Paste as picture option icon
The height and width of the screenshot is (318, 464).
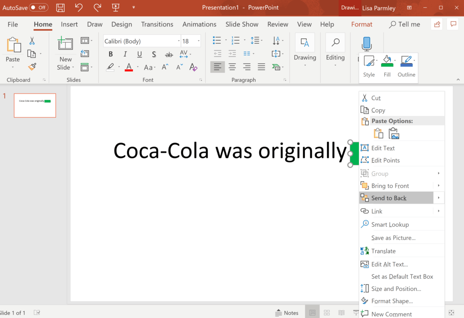tap(394, 134)
